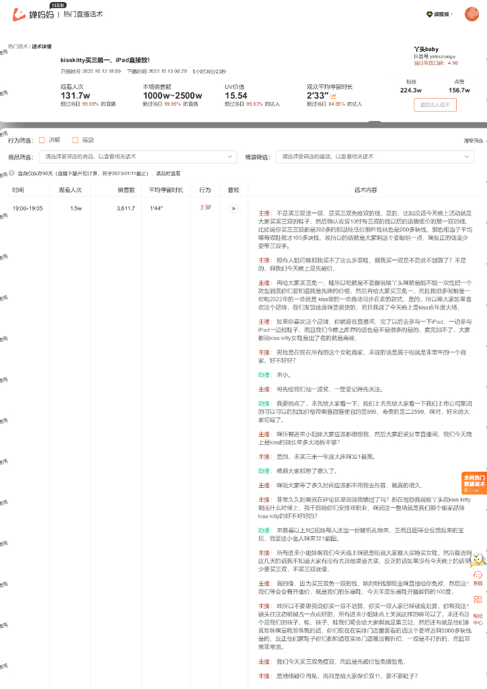This screenshot has height=689, width=487.
Task: Open the orange 全网热门直播话术 floating badge
Action: [x=474, y=483]
